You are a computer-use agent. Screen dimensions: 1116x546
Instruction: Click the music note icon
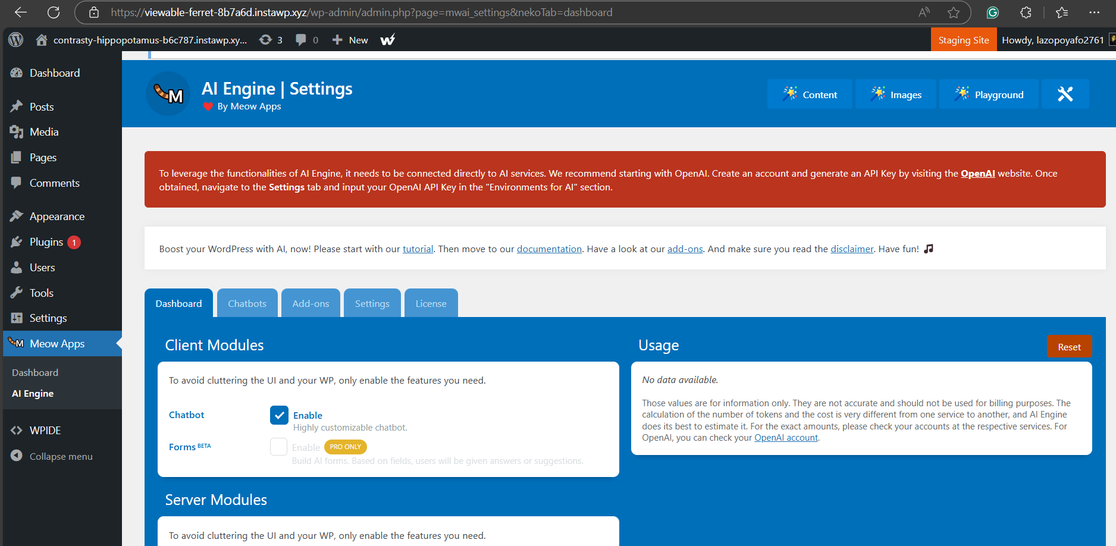(929, 249)
